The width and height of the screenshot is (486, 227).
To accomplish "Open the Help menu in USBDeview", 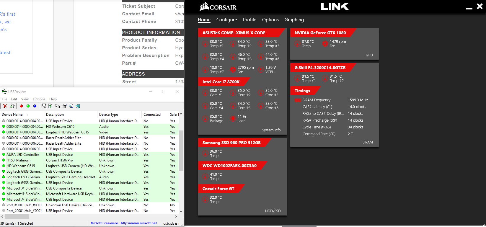I will [53, 99].
